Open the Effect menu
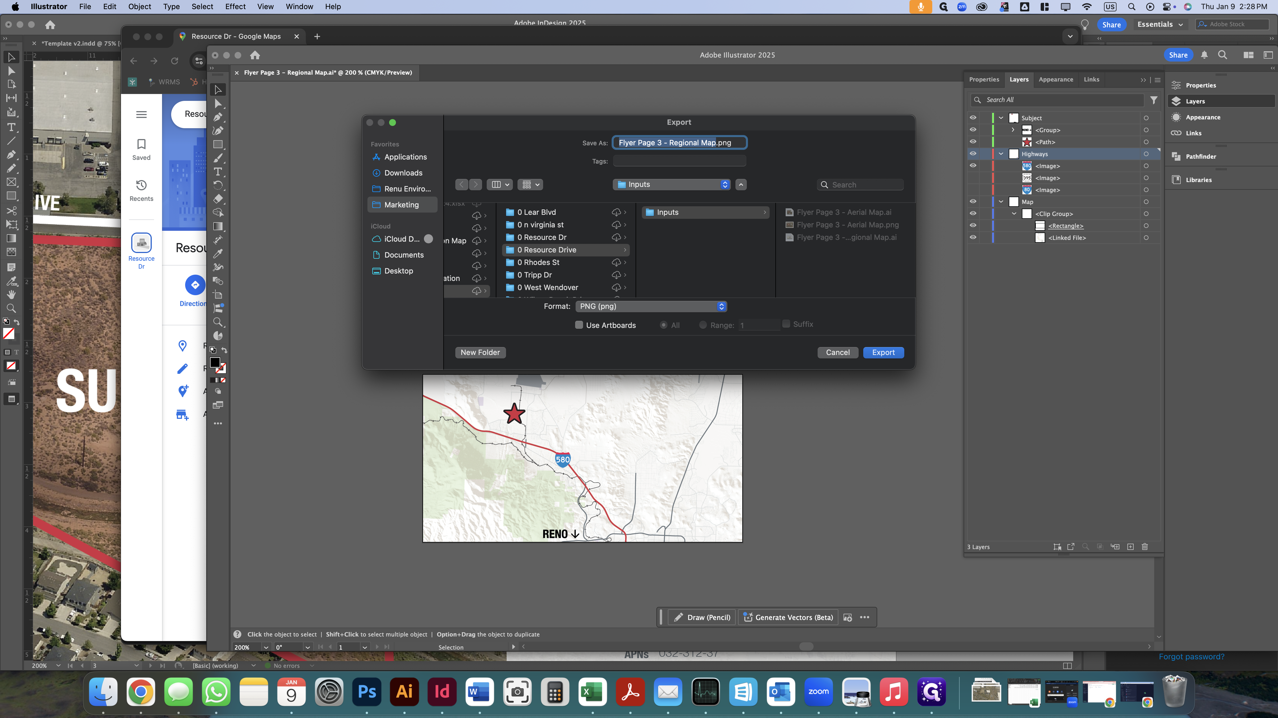 (235, 7)
